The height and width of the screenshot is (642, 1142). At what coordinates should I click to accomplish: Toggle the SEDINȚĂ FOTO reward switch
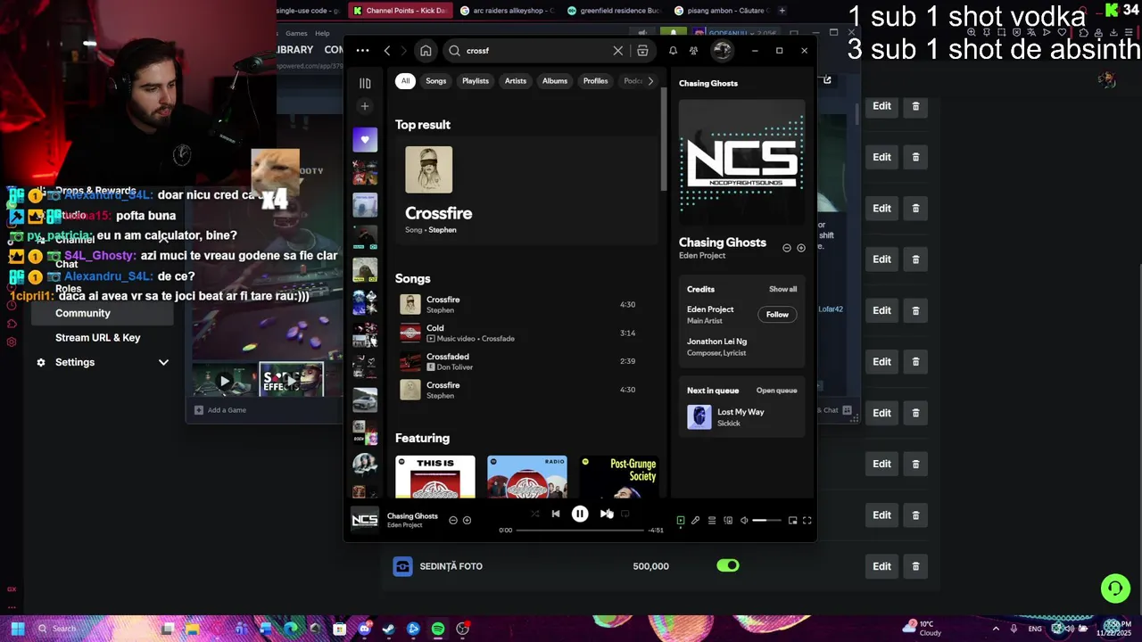728,565
